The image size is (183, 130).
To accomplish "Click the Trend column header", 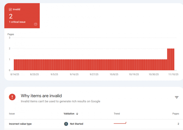I will (117, 114).
